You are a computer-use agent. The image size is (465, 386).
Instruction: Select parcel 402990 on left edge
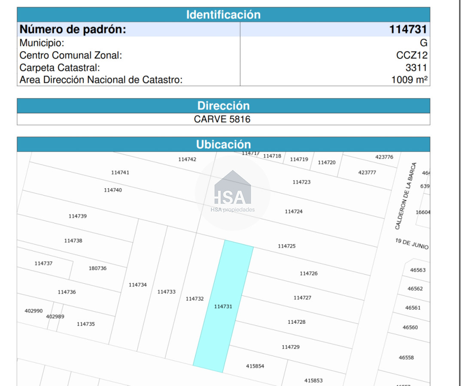click(x=33, y=310)
